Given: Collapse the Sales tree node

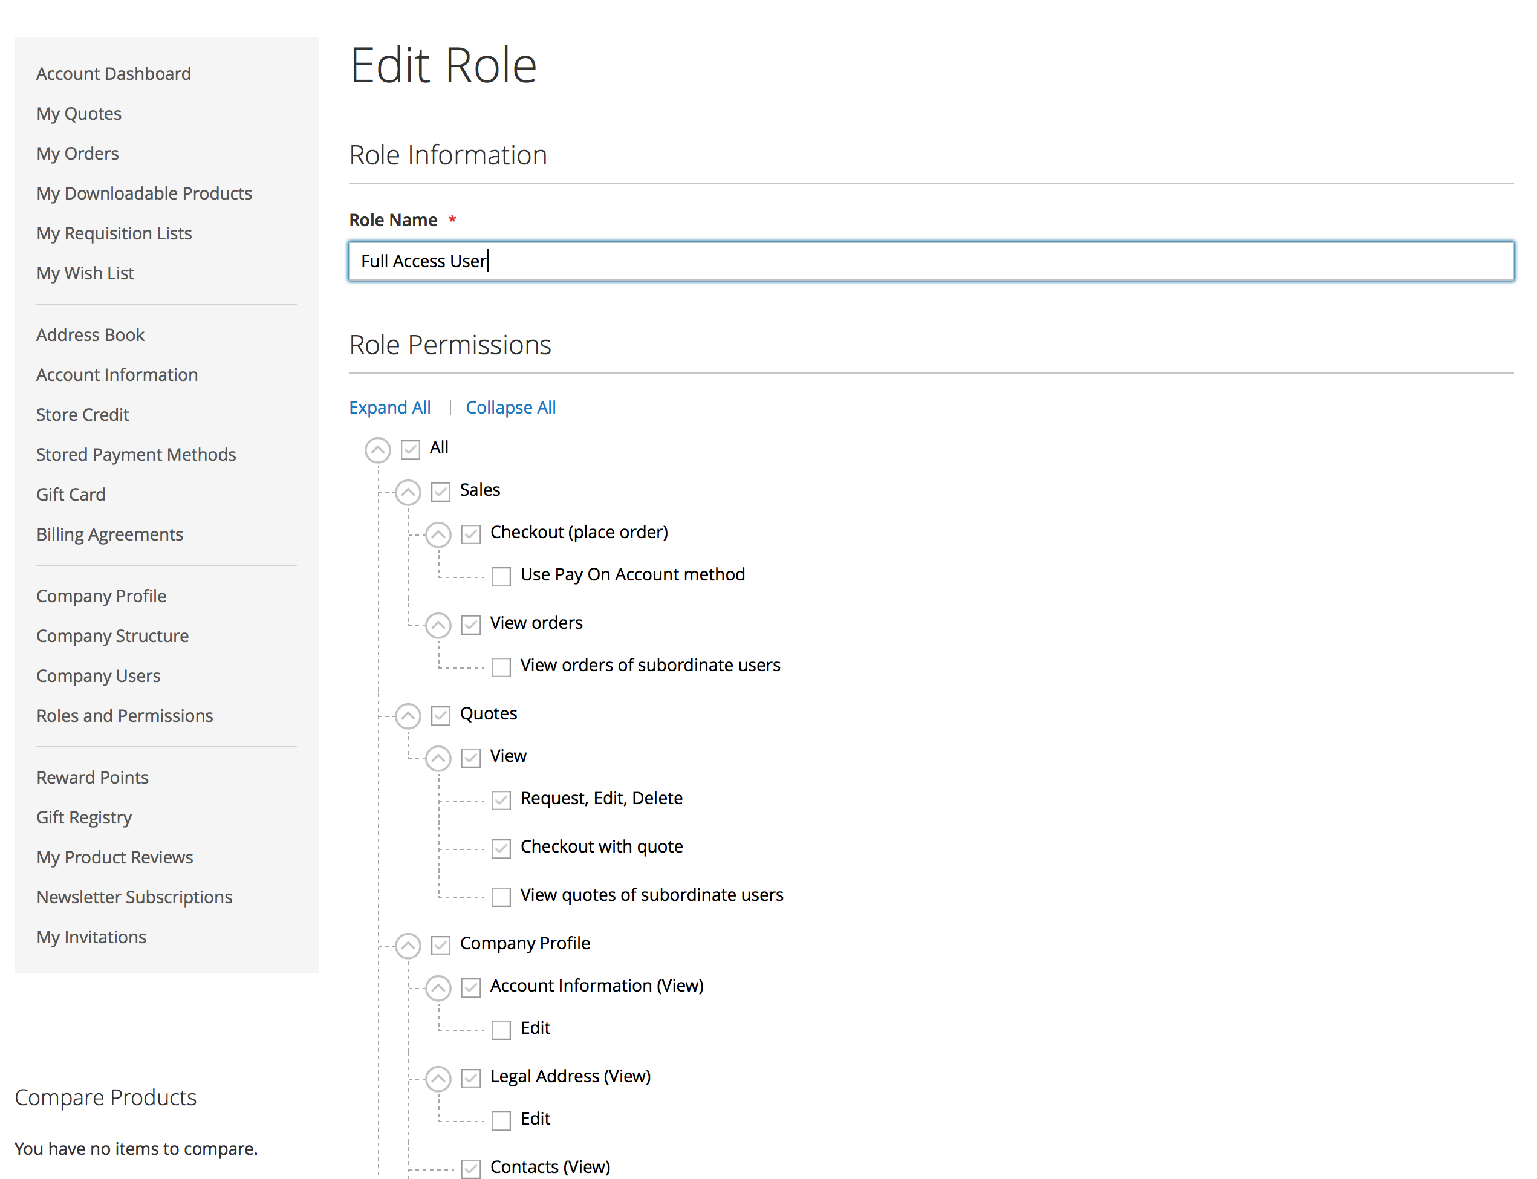Looking at the screenshot, I should [408, 492].
